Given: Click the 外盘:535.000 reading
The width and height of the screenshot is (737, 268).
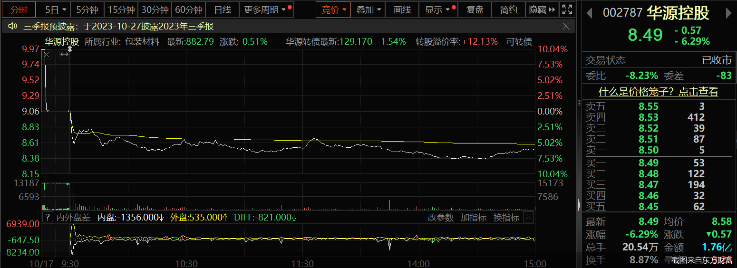Looking at the screenshot, I should point(199,218).
